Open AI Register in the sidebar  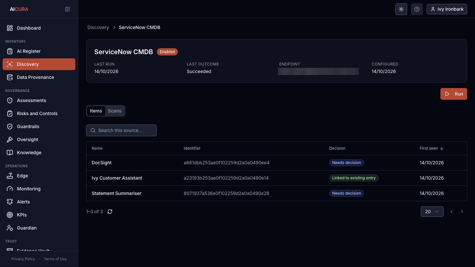click(x=39, y=51)
